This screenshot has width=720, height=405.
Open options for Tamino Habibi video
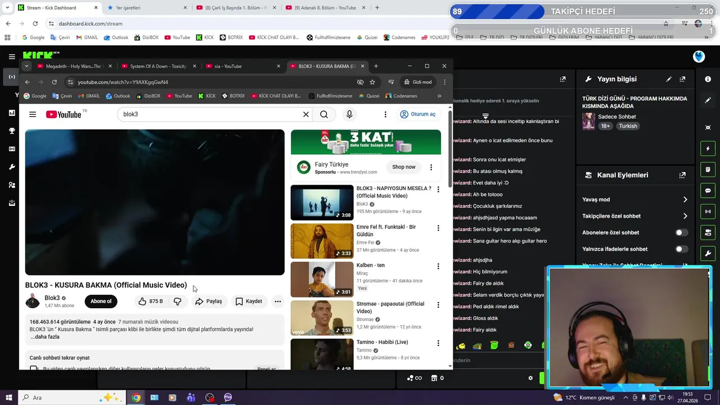(438, 343)
